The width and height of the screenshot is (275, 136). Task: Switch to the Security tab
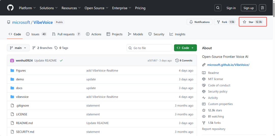click(156, 34)
